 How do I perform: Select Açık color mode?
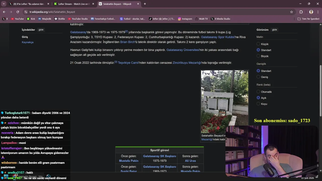pyautogui.click(x=258, y=98)
